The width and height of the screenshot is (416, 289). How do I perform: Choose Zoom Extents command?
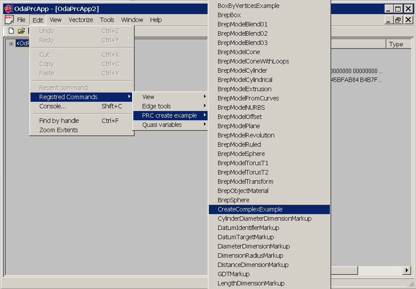click(x=81, y=130)
